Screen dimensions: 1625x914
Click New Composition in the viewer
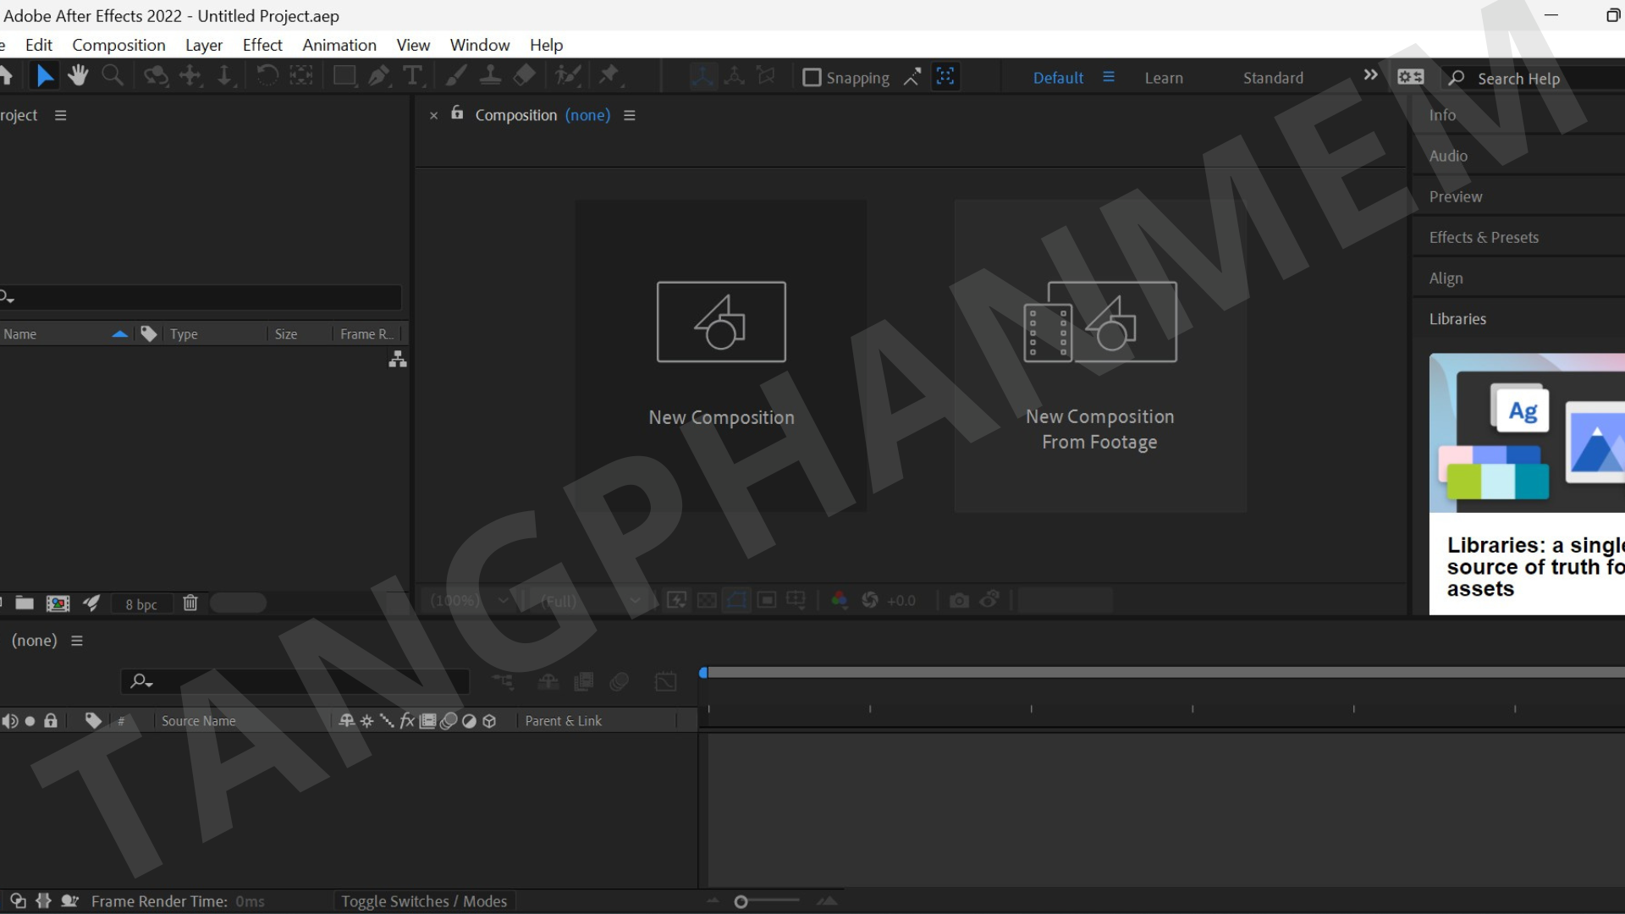pos(721,355)
